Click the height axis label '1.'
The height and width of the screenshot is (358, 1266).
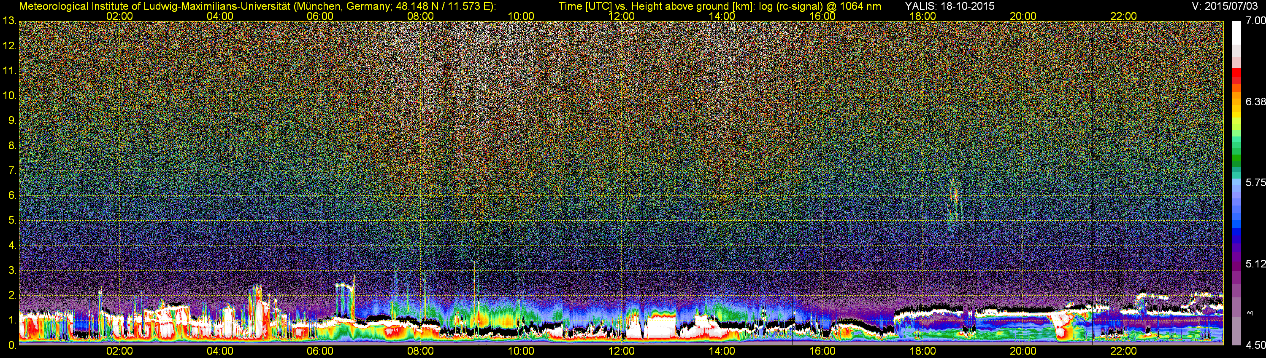[x=12, y=320]
